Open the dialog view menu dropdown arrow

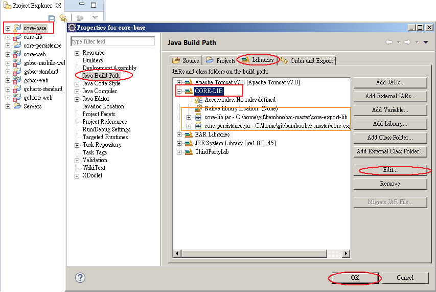(425, 42)
